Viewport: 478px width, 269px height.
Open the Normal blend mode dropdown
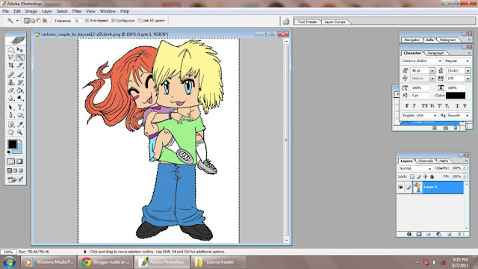click(430, 168)
